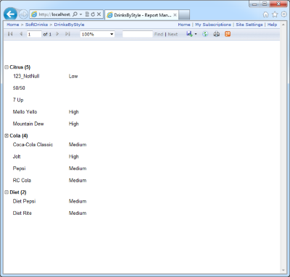Collapse the Diet (2) group
The image size is (290, 277).
(7, 192)
